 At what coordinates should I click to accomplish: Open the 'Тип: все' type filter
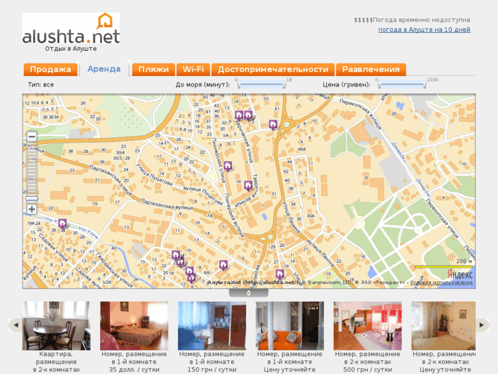click(x=41, y=84)
